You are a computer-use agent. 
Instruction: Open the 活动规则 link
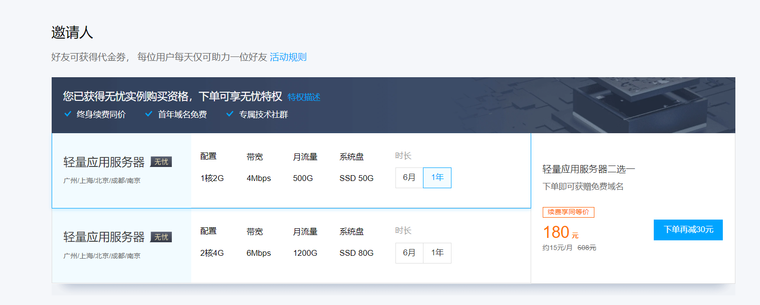(288, 57)
